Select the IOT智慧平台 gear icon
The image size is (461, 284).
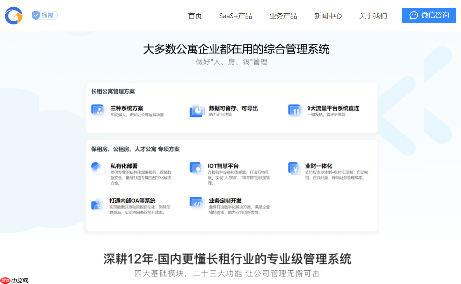tap(197, 168)
